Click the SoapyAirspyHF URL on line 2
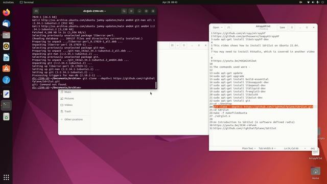The height and width of the screenshot is (184, 327). pos(246,36)
